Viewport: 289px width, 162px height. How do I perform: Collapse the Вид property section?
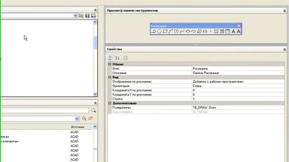[x=110, y=77]
